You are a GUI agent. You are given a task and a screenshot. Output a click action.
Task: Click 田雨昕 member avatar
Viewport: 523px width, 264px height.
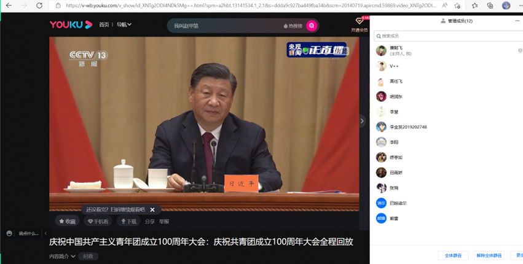pos(381,173)
